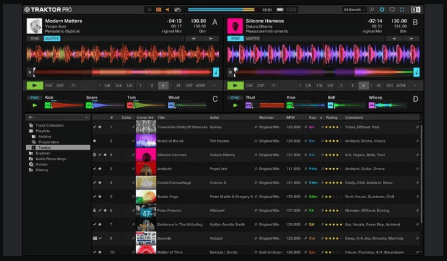Viewport: 447px width, 261px height.
Task: Set loop IN point on Deck A
Action: pos(178,85)
